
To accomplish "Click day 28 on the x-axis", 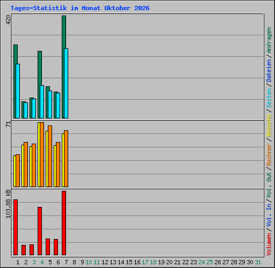I will point(234,262).
